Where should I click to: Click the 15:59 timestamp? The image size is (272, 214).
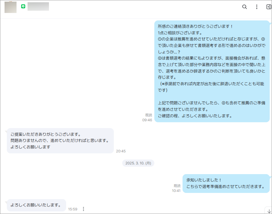(73, 209)
